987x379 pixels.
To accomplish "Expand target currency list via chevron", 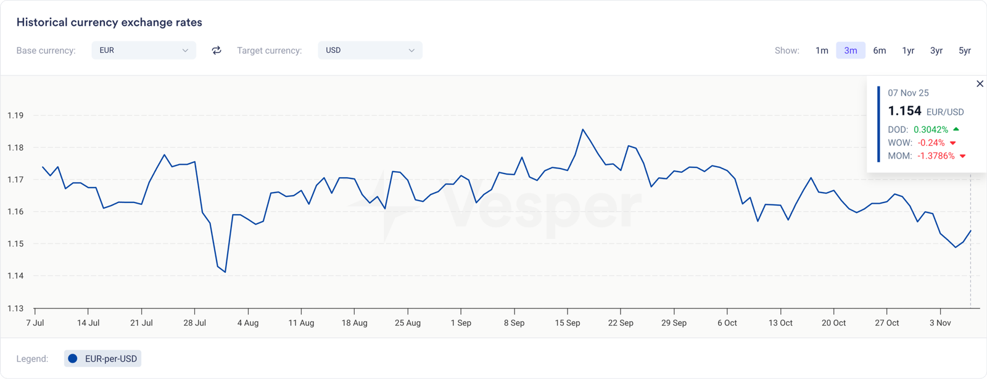I will pos(411,51).
